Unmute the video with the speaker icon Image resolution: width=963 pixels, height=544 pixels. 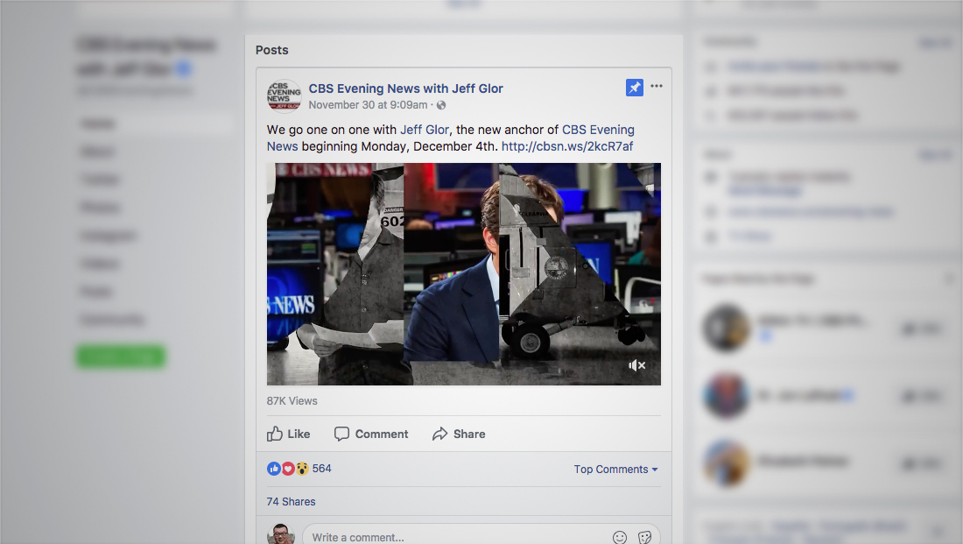[636, 366]
